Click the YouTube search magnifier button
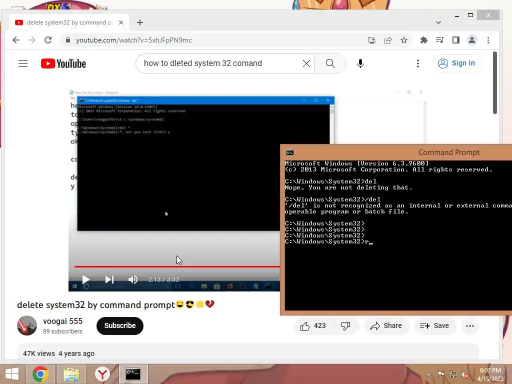The image size is (512, 384). coord(330,63)
